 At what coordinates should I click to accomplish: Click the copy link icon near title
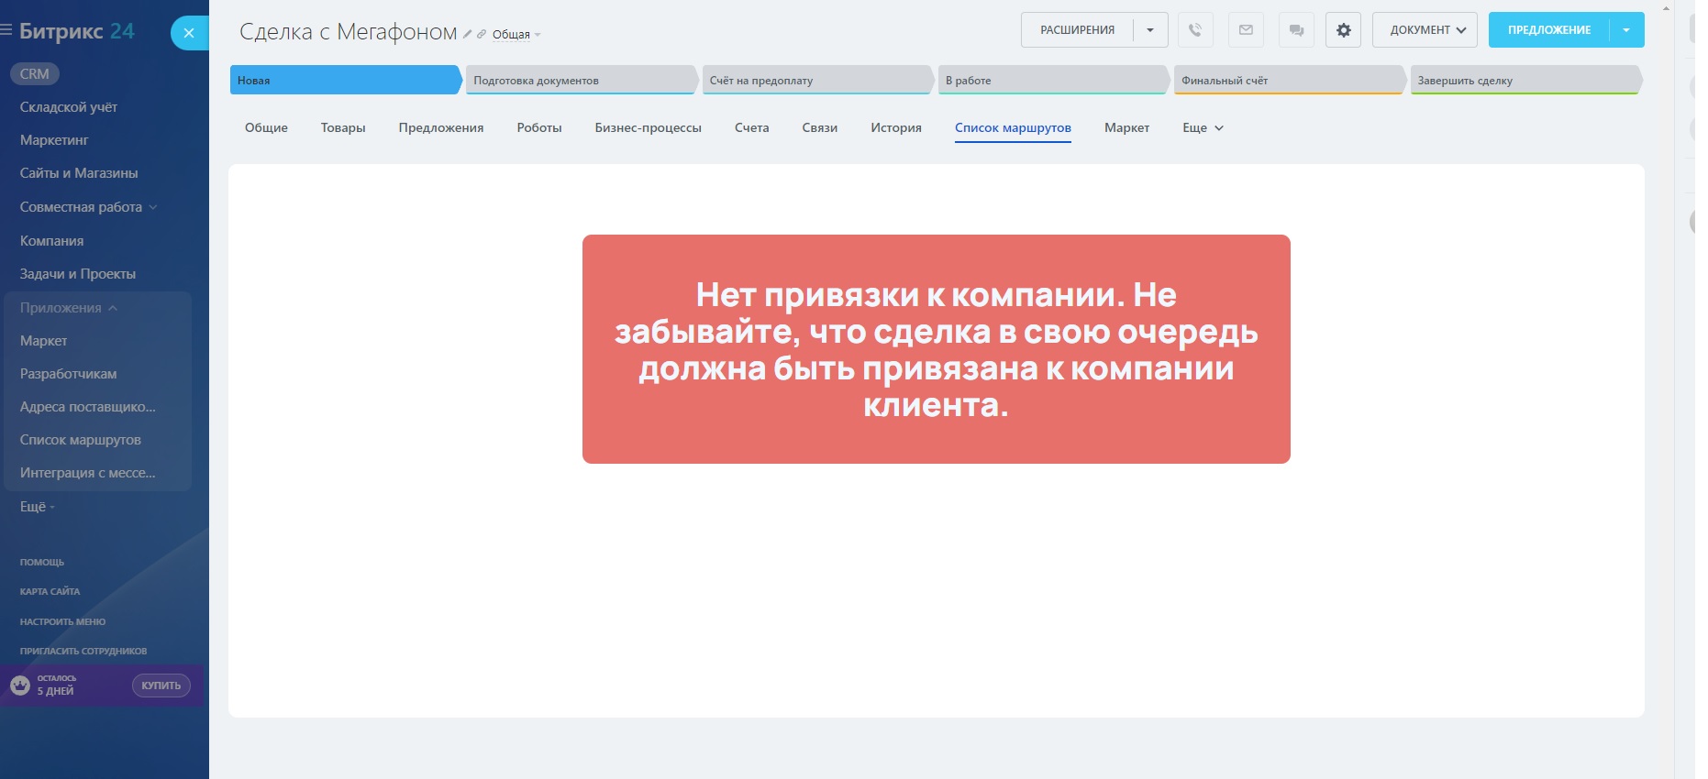click(x=482, y=35)
